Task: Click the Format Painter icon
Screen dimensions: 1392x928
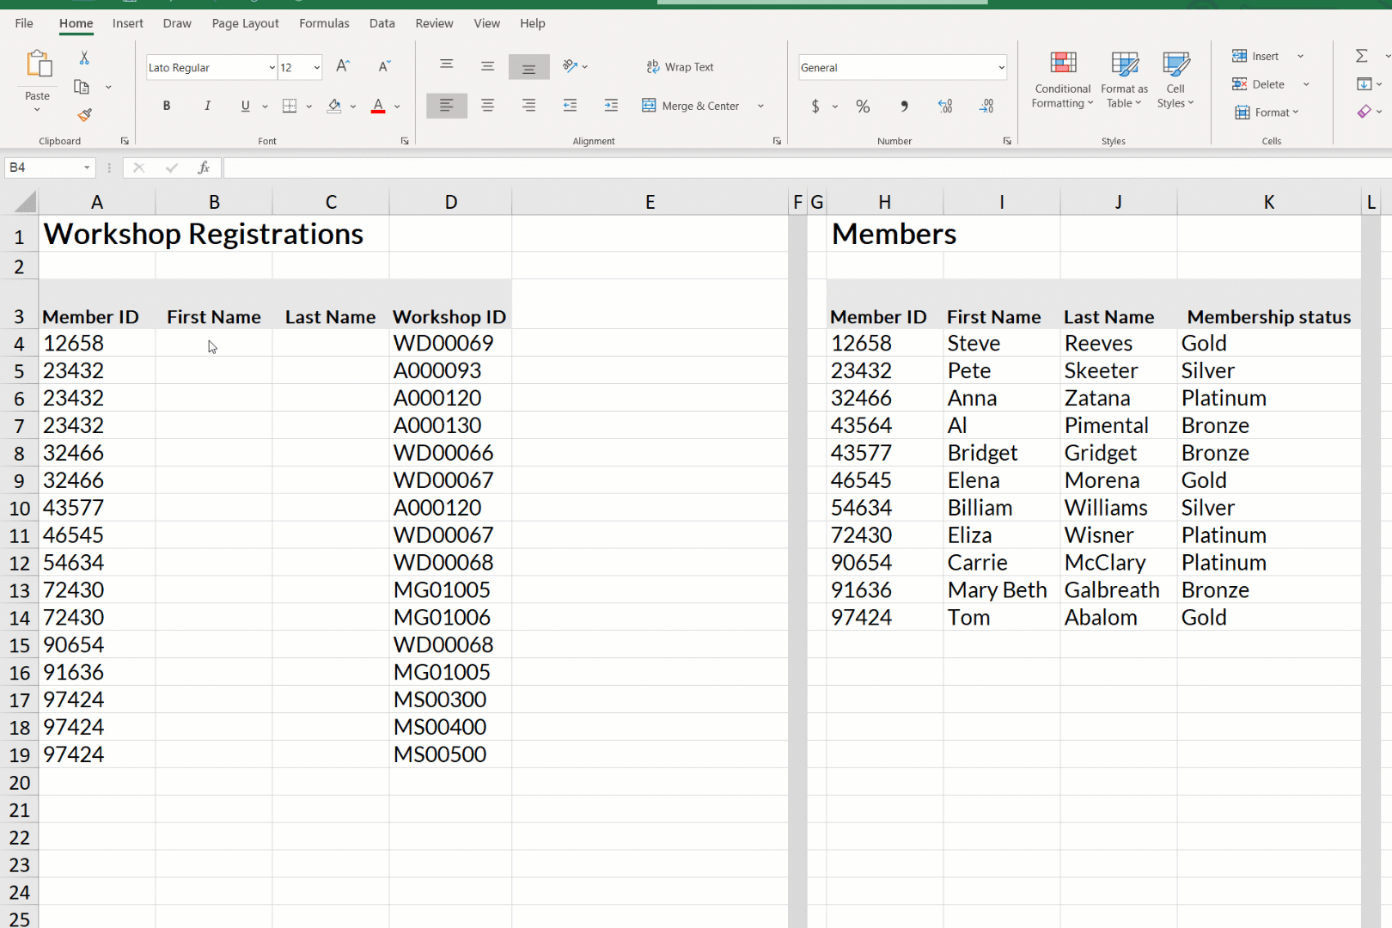Action: pyautogui.click(x=84, y=114)
